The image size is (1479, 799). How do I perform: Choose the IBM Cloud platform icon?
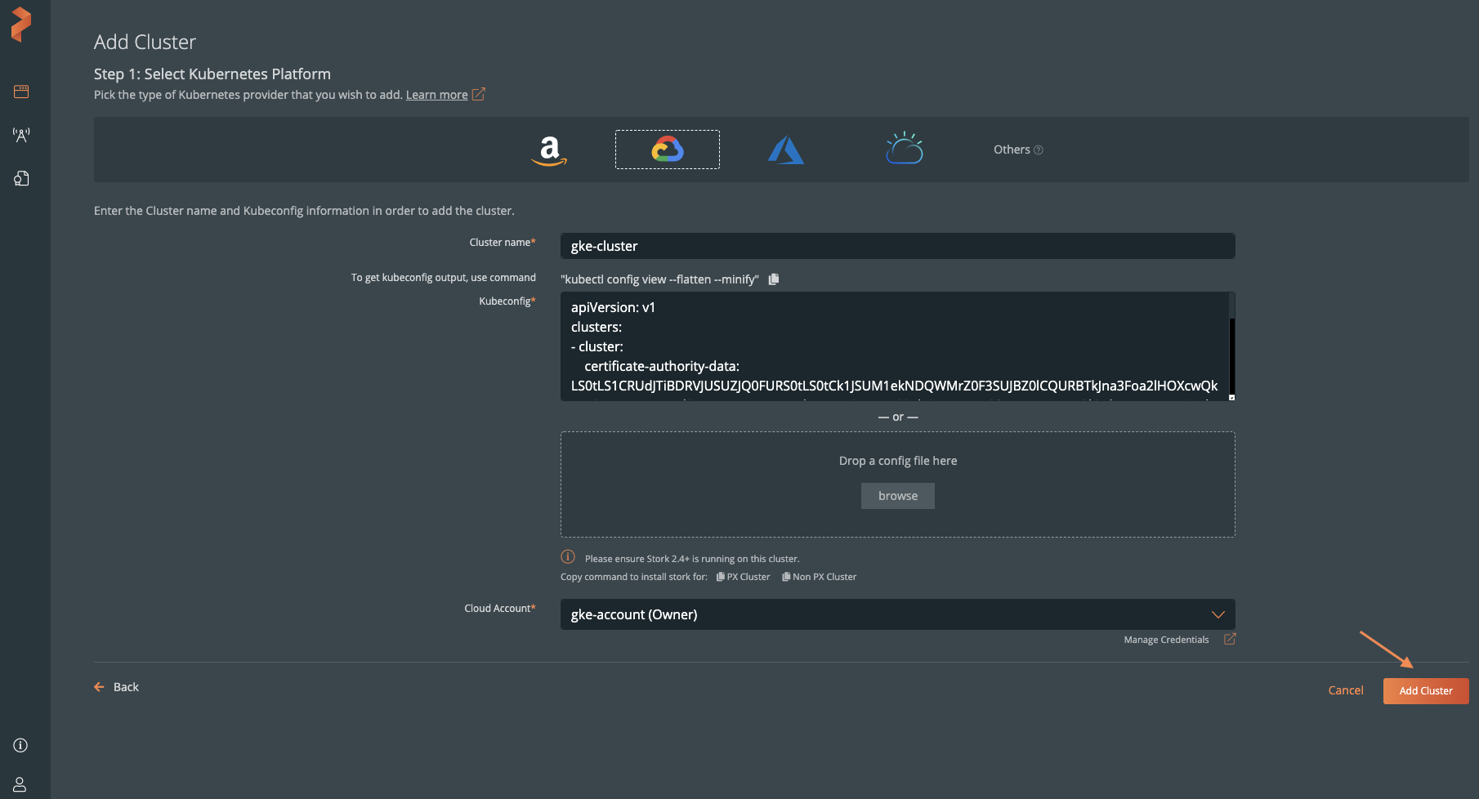904,149
